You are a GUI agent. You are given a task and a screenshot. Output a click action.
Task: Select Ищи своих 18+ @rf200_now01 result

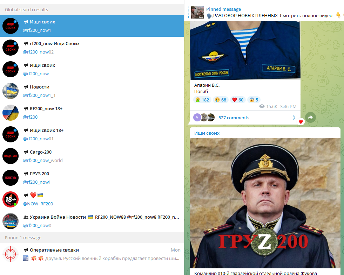tap(92, 134)
